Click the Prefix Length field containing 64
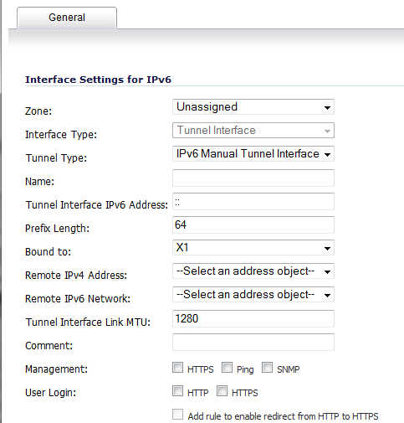Image resolution: width=404 pixels, height=423 pixels. 253,224
